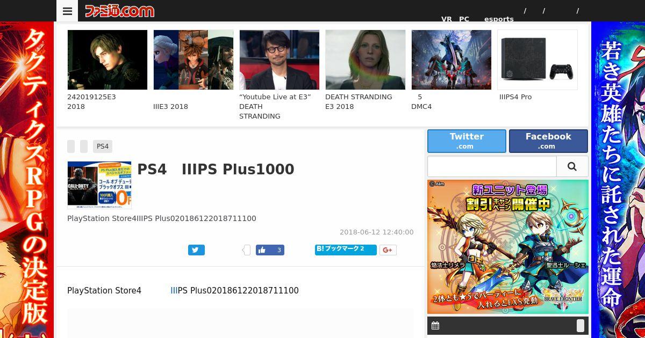645x338 pixels.
Task: Open the Death Stranding woman thumbnail
Action: click(365, 60)
